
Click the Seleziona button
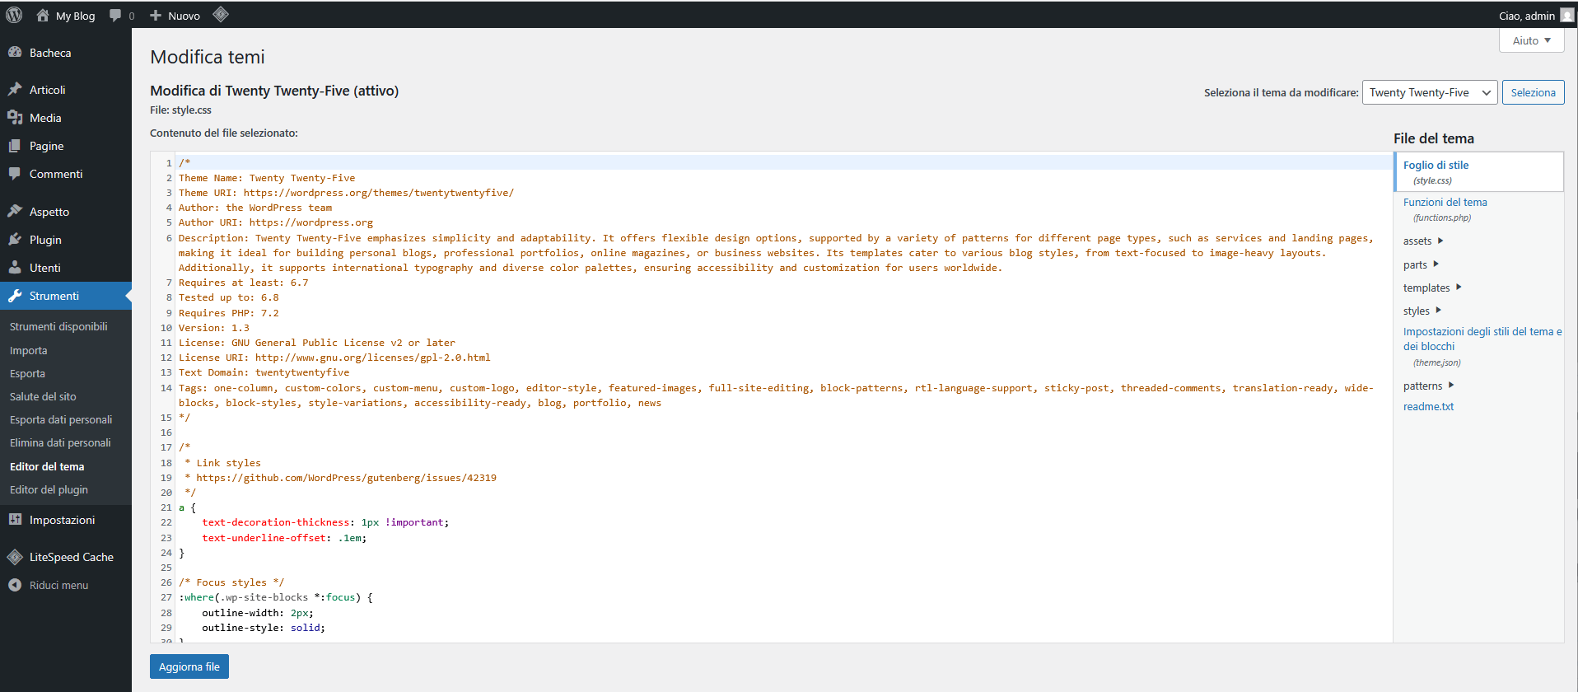(x=1533, y=92)
